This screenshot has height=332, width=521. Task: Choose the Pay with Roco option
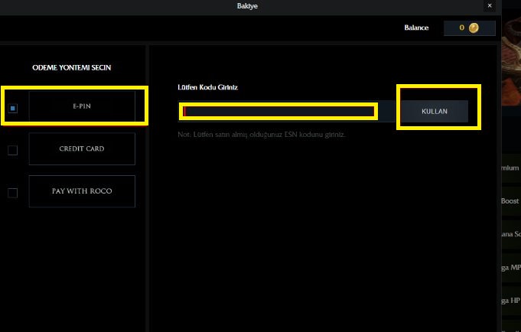point(82,191)
